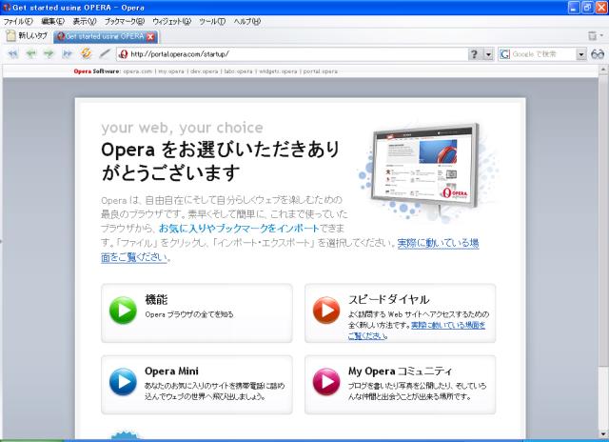Click the wand pencil icon in toolbar
609x442 pixels.
click(105, 53)
